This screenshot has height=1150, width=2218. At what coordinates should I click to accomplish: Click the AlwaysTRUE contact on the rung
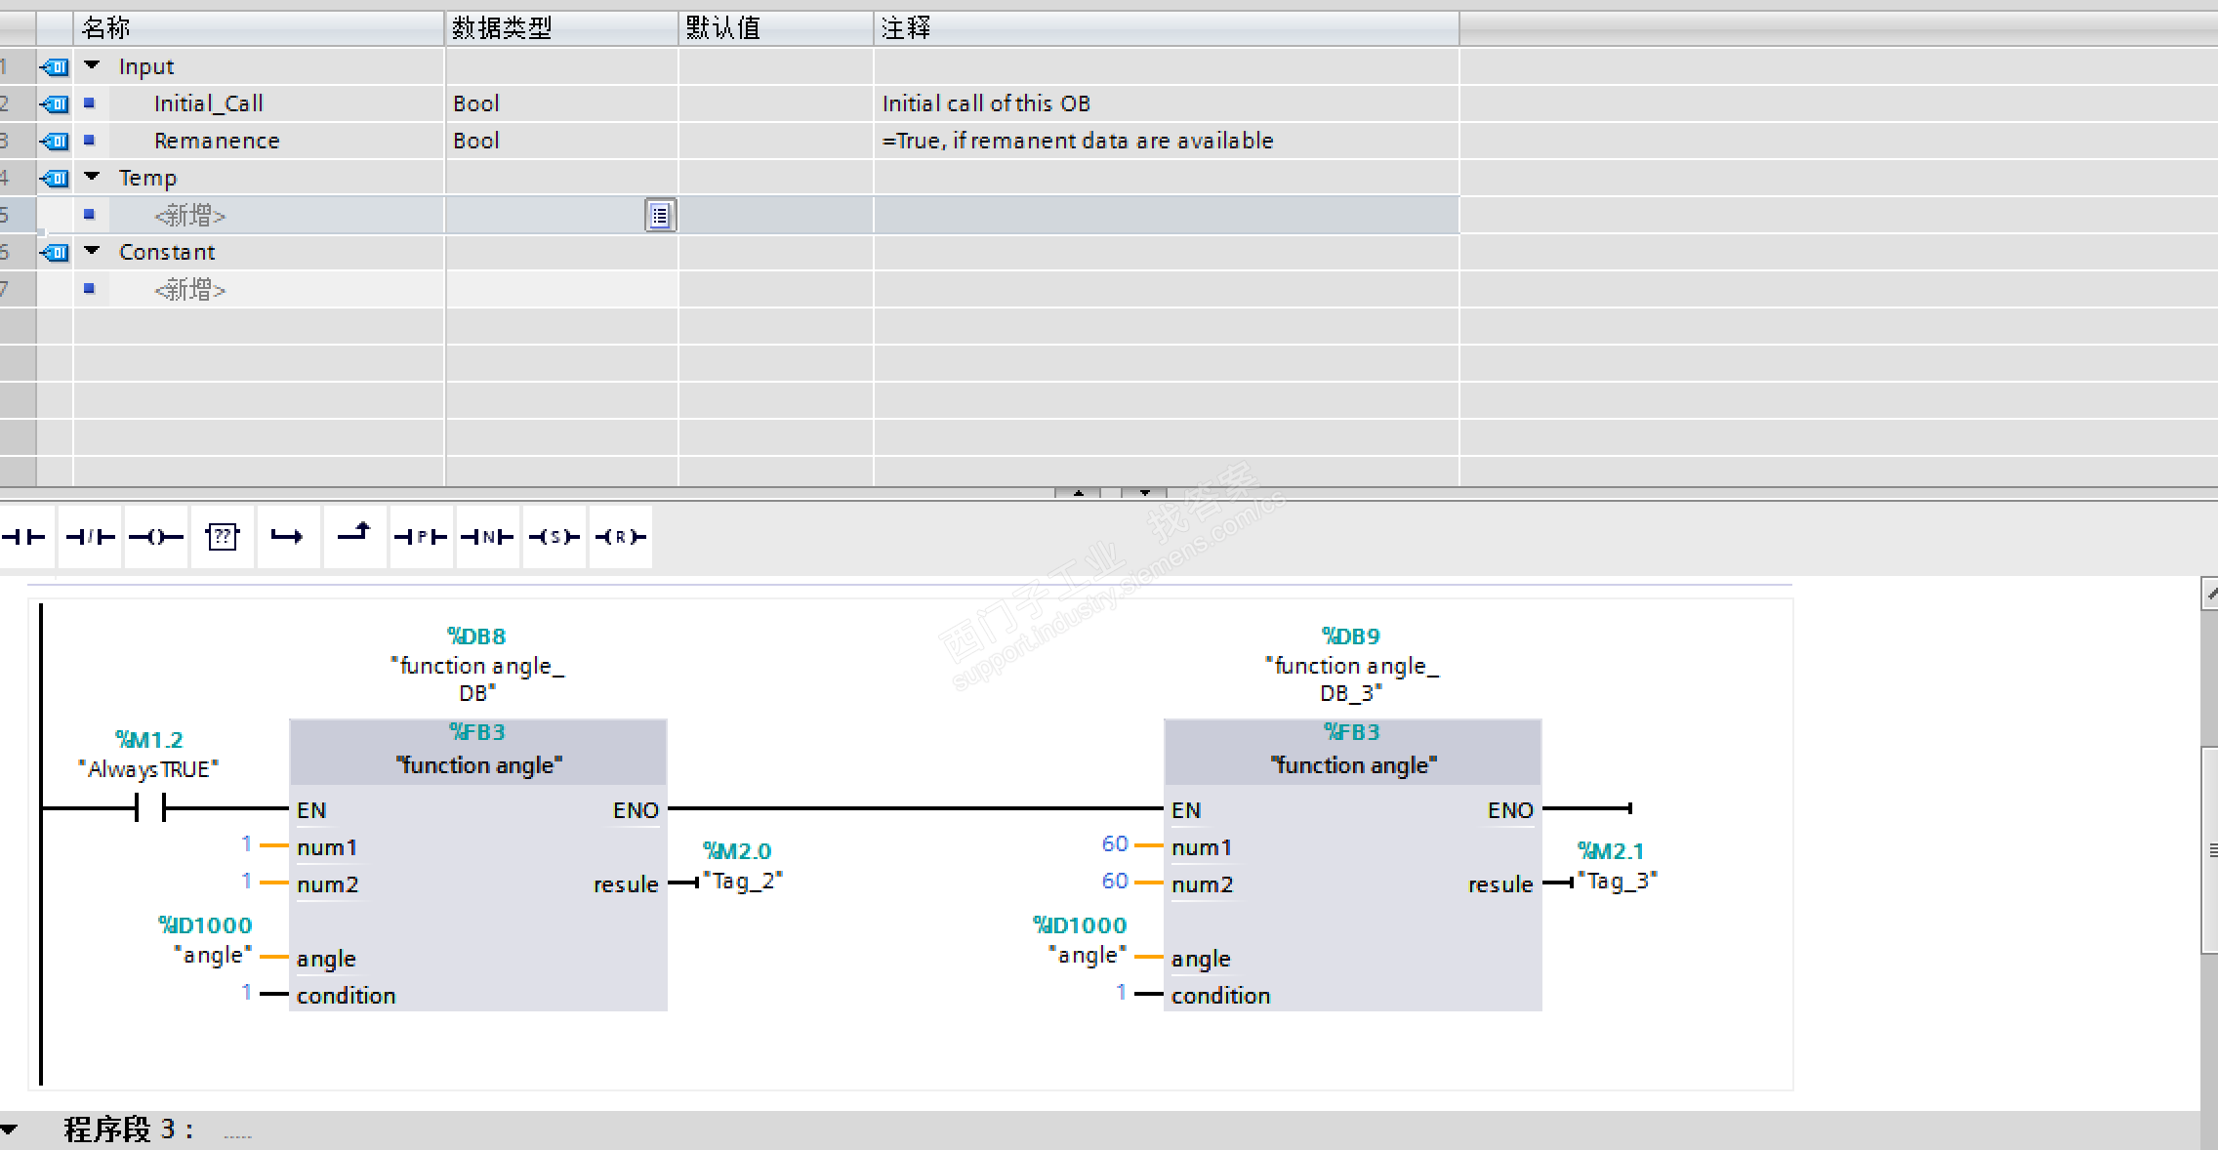pyautogui.click(x=150, y=807)
